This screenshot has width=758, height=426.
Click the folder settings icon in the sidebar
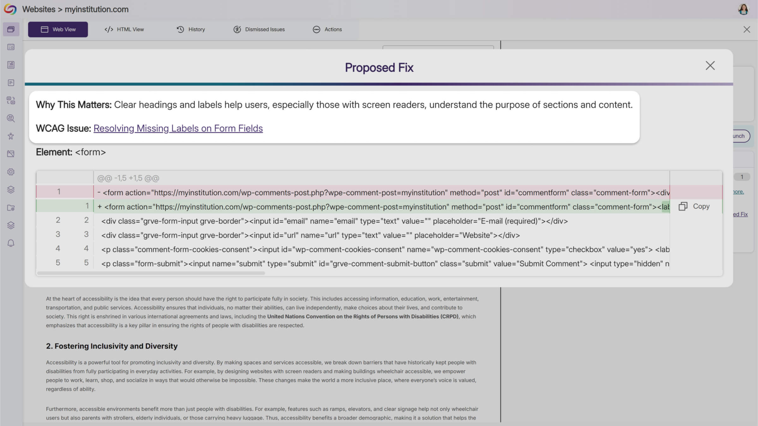(11, 208)
